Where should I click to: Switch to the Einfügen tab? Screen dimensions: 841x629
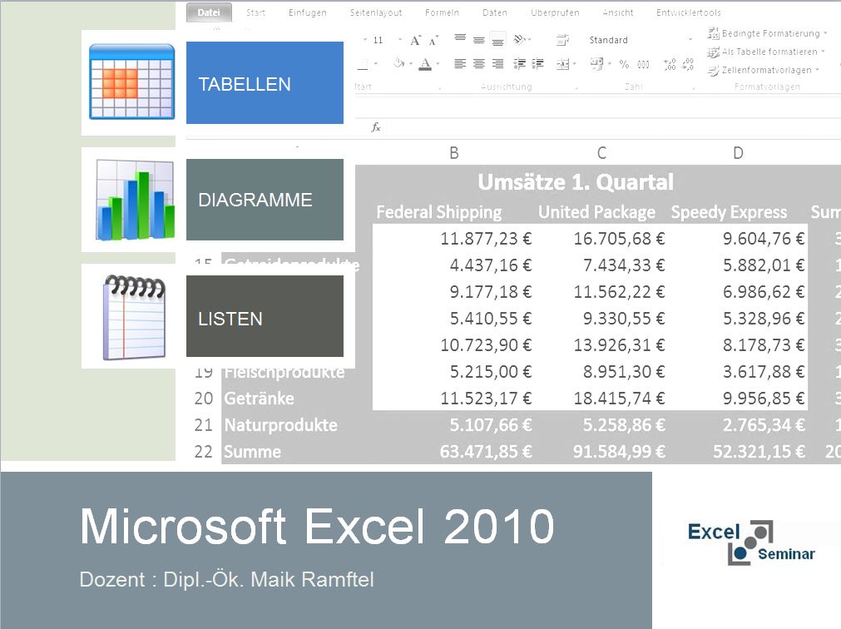point(307,12)
